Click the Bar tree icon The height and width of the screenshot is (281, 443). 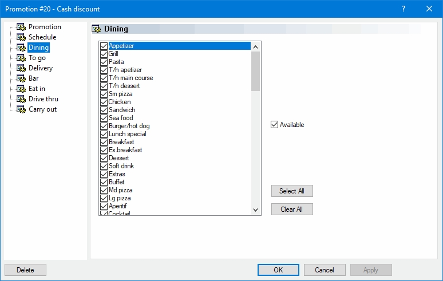click(21, 78)
